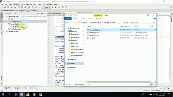The height and width of the screenshot is (97, 173).
Task: Open the Explorer Home ribbon tab
Action: [75, 19]
